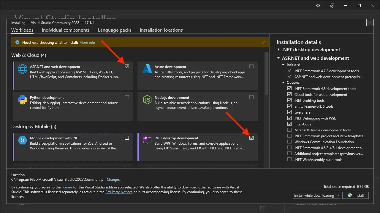Click the Change... location link
380x213 pixels.
point(114,180)
